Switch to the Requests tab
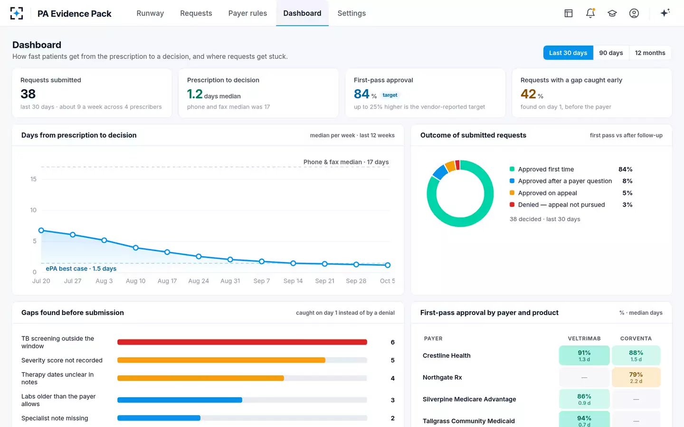This screenshot has height=427, width=684. [x=196, y=13]
